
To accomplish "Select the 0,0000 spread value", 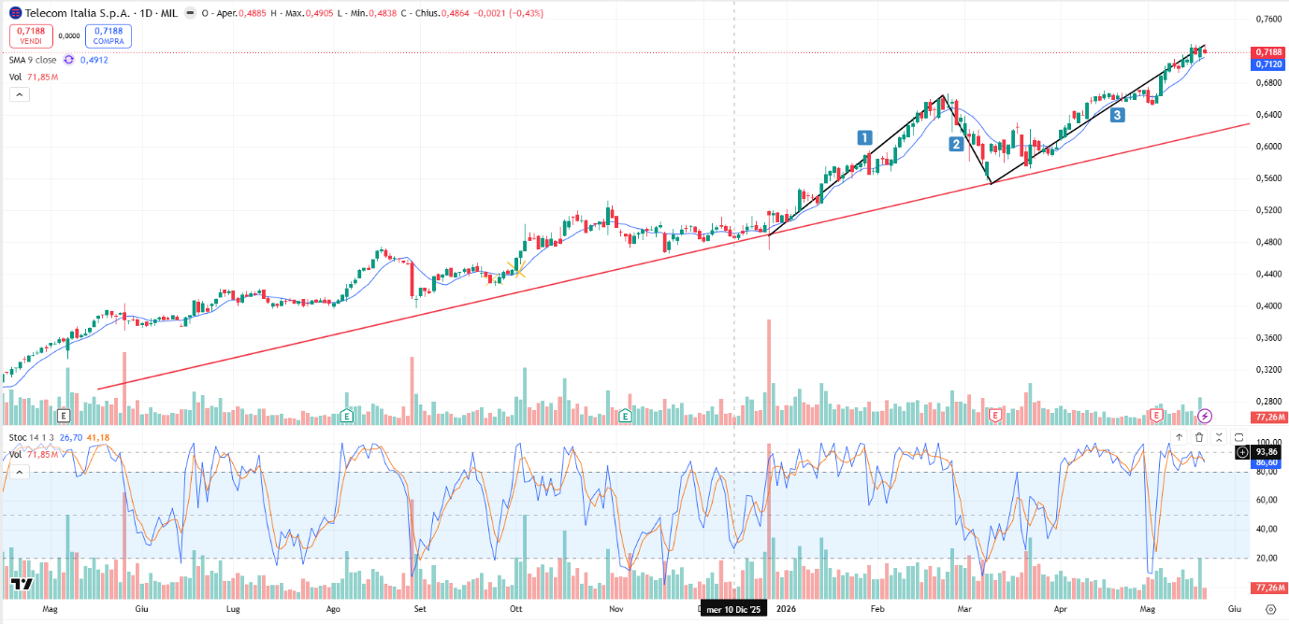I will tap(69, 36).
